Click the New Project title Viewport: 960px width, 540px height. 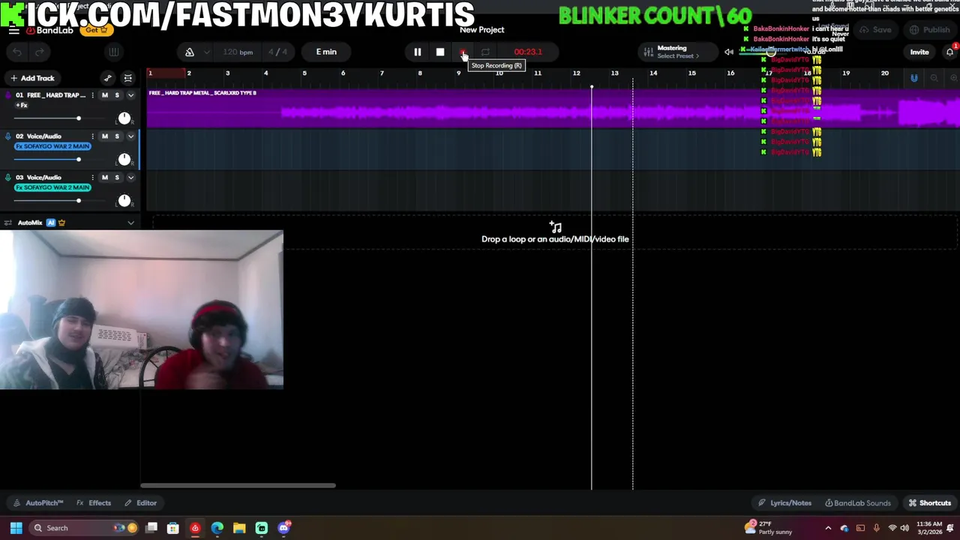481,30
